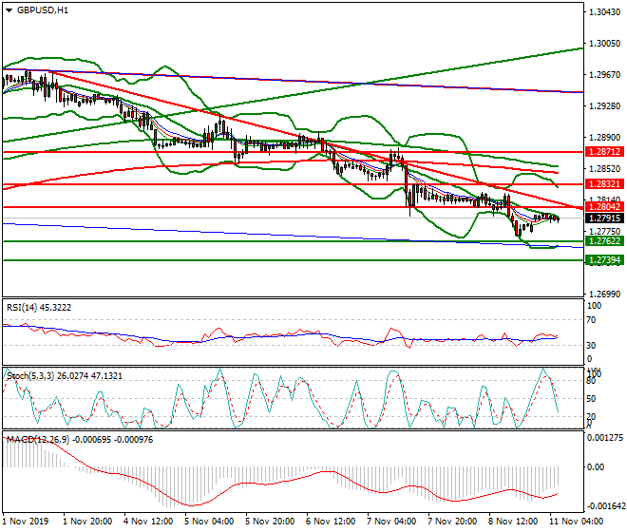Image resolution: width=627 pixels, height=532 pixels.
Task: Click the 5 Nov 04:00 time axis label
Action: tap(209, 522)
